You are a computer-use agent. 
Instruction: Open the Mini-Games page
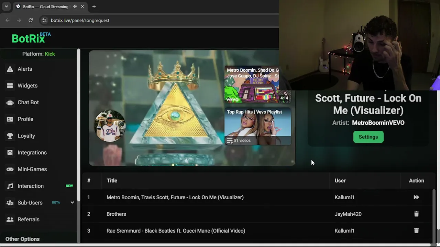pos(32,169)
